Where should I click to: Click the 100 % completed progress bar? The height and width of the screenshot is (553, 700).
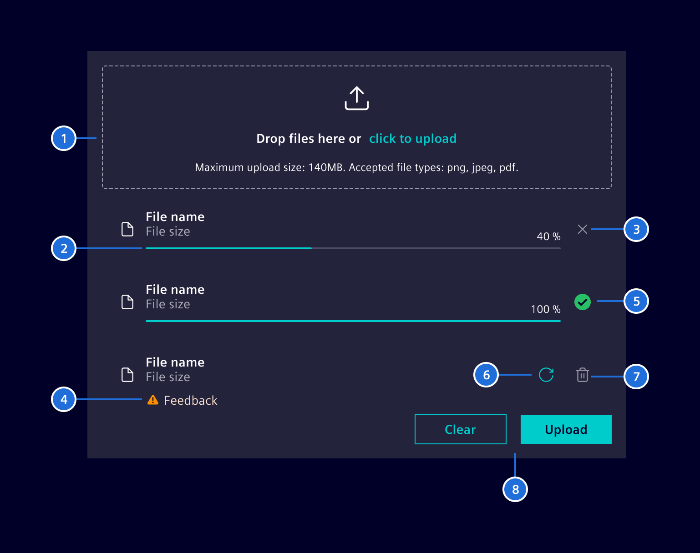[353, 321]
